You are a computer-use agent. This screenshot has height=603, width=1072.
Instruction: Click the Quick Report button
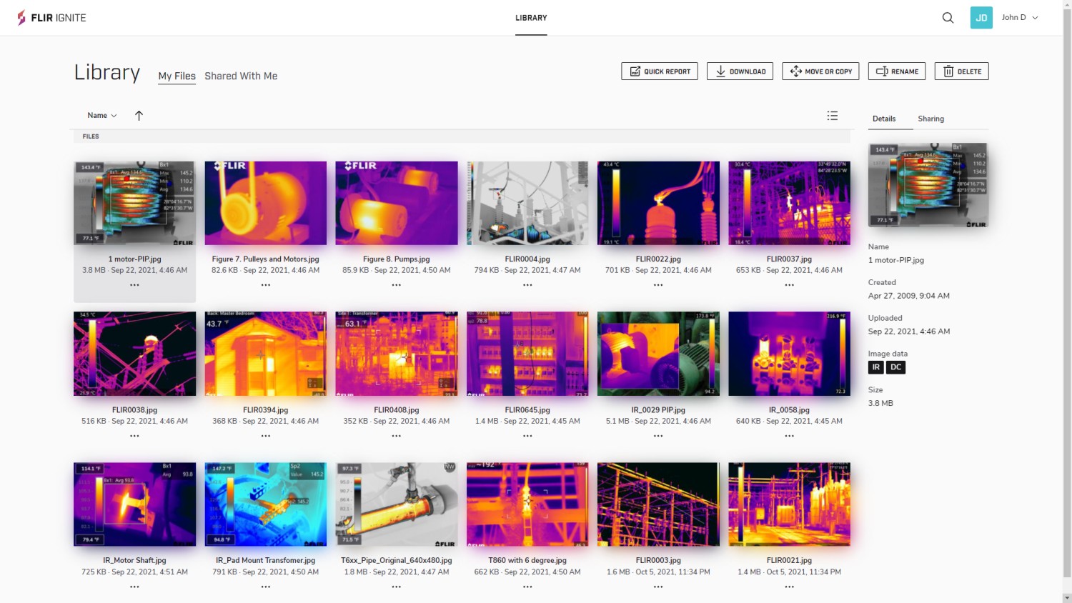point(660,71)
